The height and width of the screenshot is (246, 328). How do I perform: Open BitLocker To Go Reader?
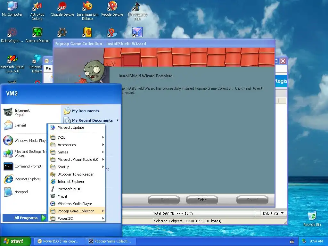pos(77,174)
